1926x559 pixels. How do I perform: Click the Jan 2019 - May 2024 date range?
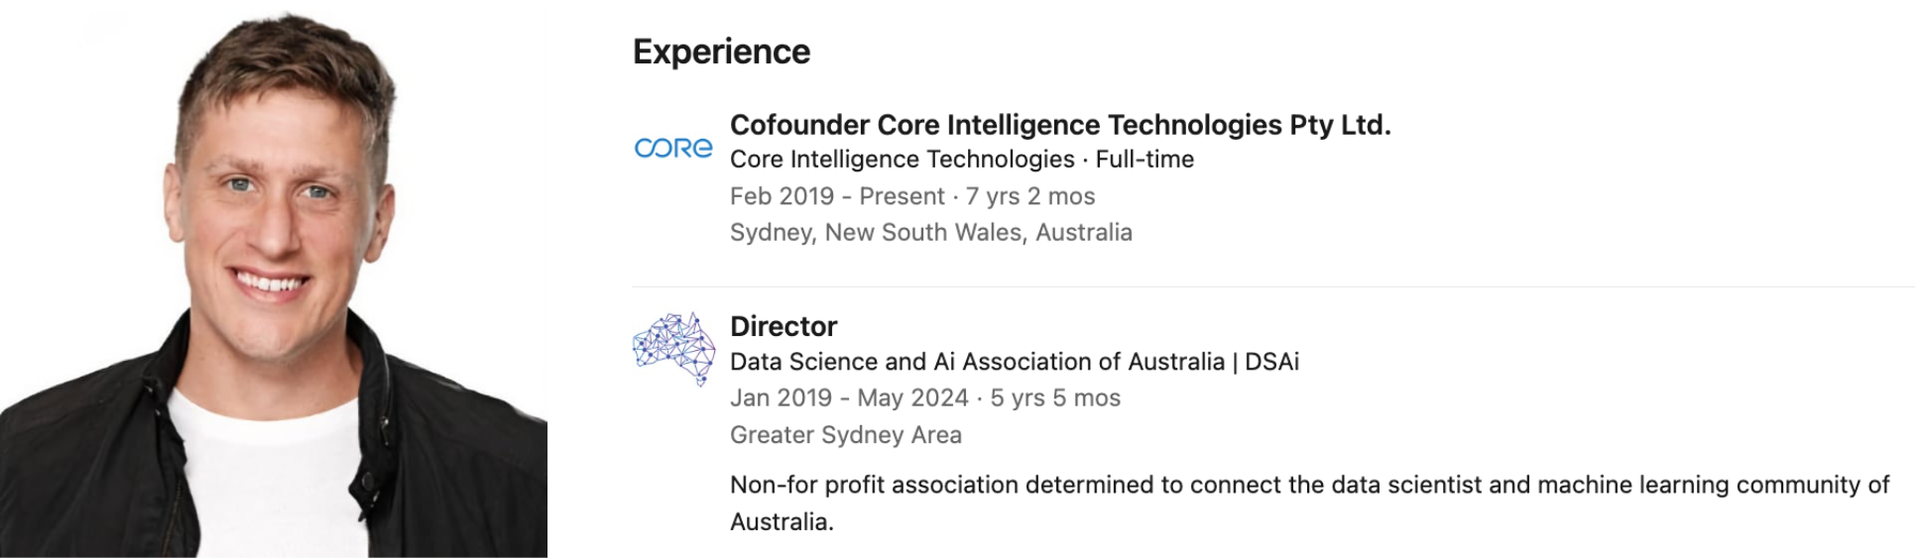click(849, 398)
